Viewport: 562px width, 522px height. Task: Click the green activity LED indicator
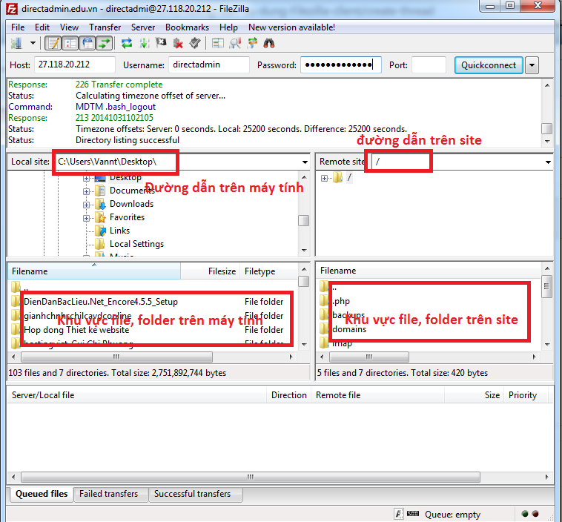click(525, 514)
